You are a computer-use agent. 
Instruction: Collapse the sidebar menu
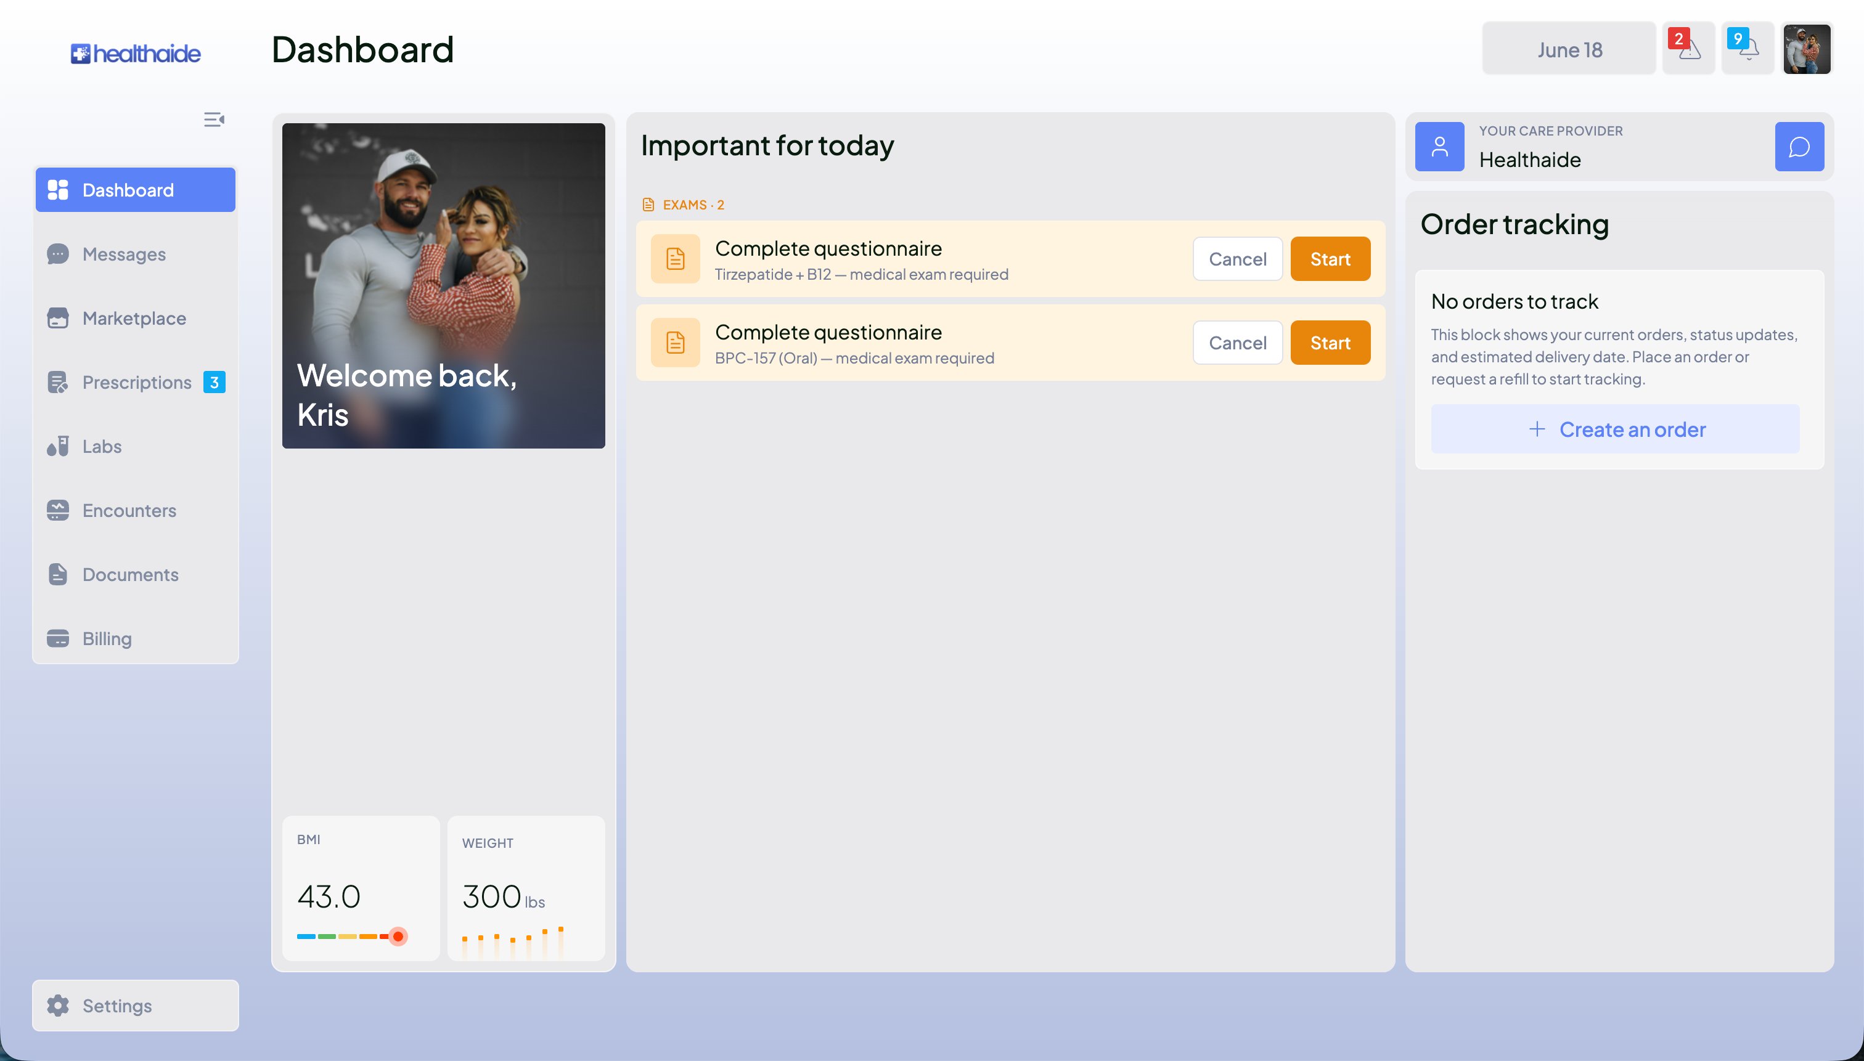point(214,120)
